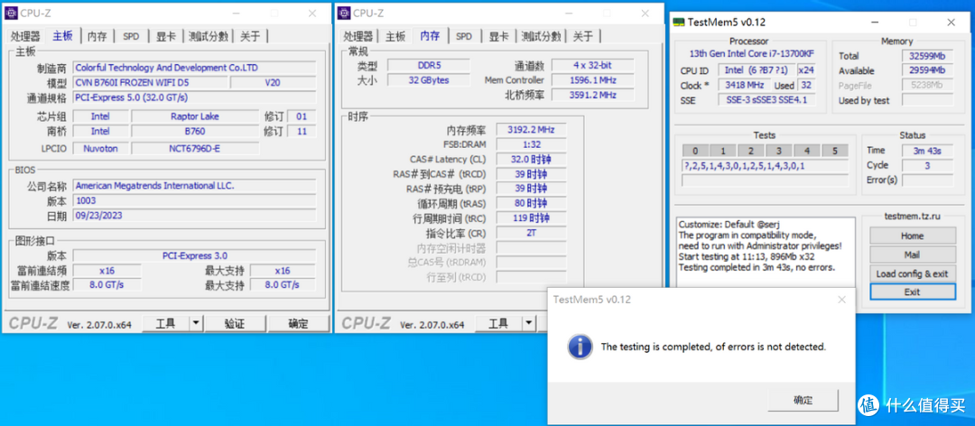The width and height of the screenshot is (975, 426).
Task: Click 工具 button in second CPU-Z window
Action: [498, 323]
